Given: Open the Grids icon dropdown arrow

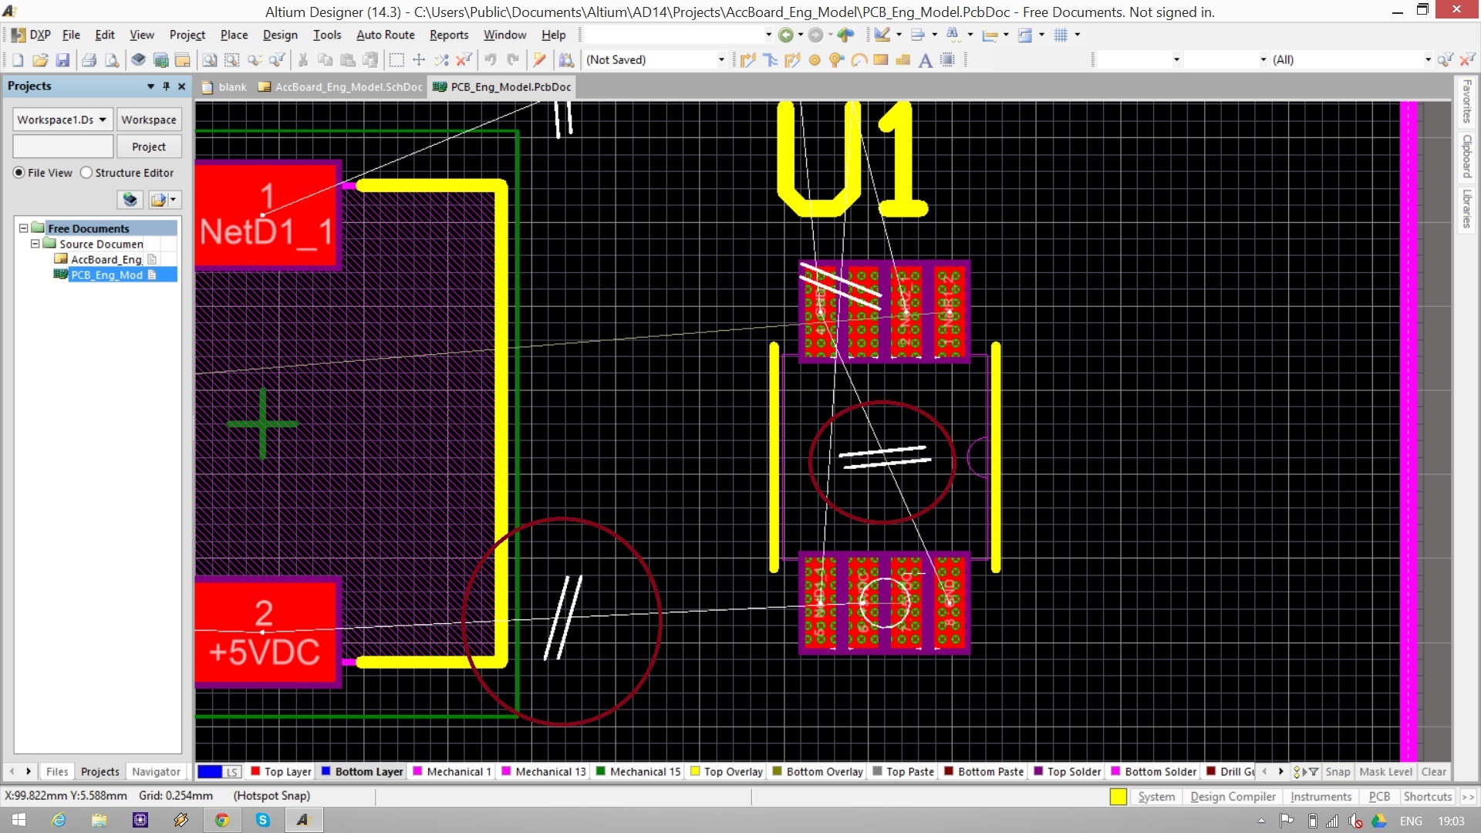Looking at the screenshot, I should point(1078,35).
